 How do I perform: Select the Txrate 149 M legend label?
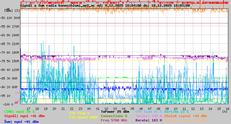(x=148, y=116)
